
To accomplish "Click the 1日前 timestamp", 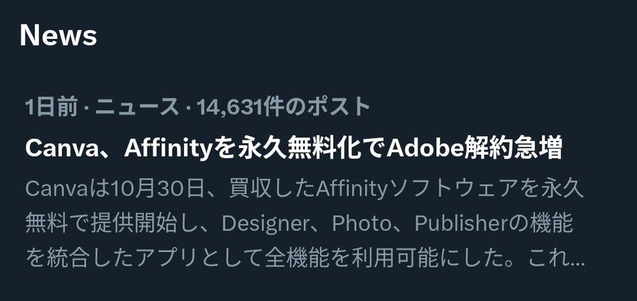I will pos(51,107).
